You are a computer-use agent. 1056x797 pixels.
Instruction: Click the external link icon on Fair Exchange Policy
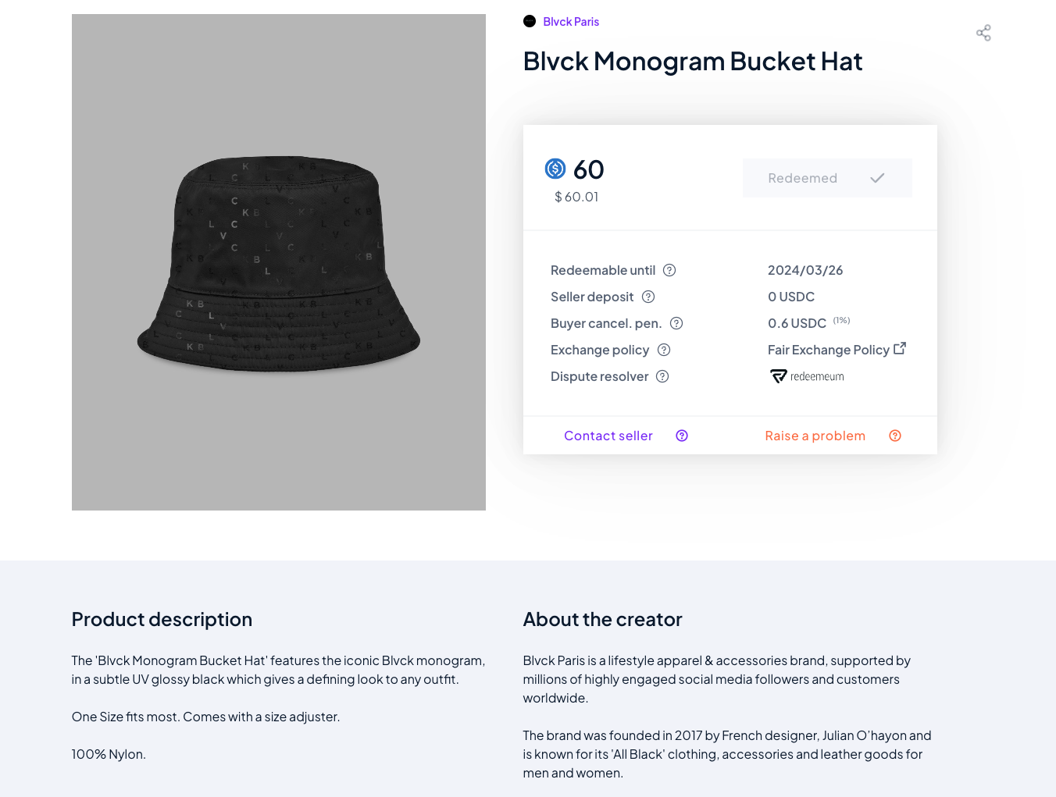(x=901, y=348)
